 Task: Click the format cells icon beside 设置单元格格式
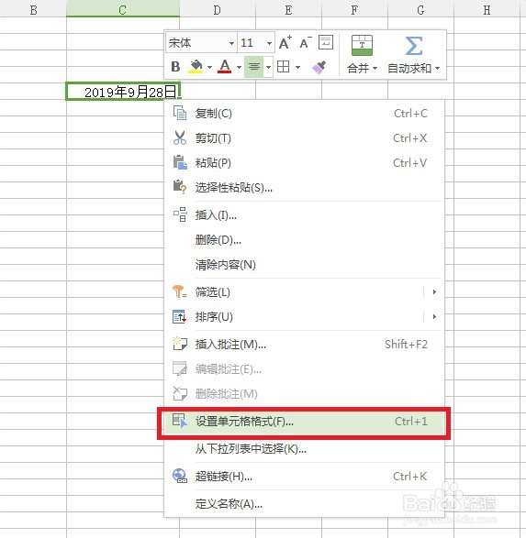tap(180, 421)
